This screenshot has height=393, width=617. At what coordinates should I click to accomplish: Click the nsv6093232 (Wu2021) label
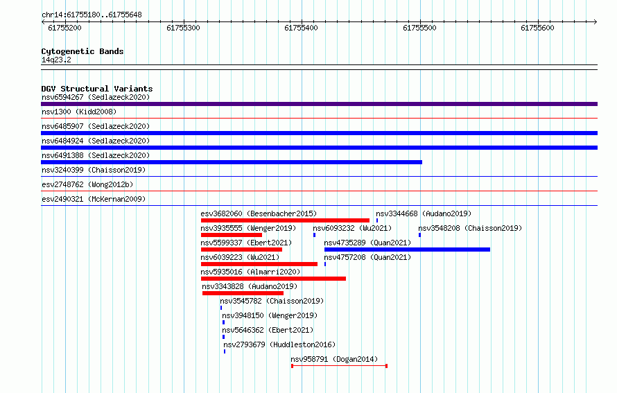click(352, 228)
